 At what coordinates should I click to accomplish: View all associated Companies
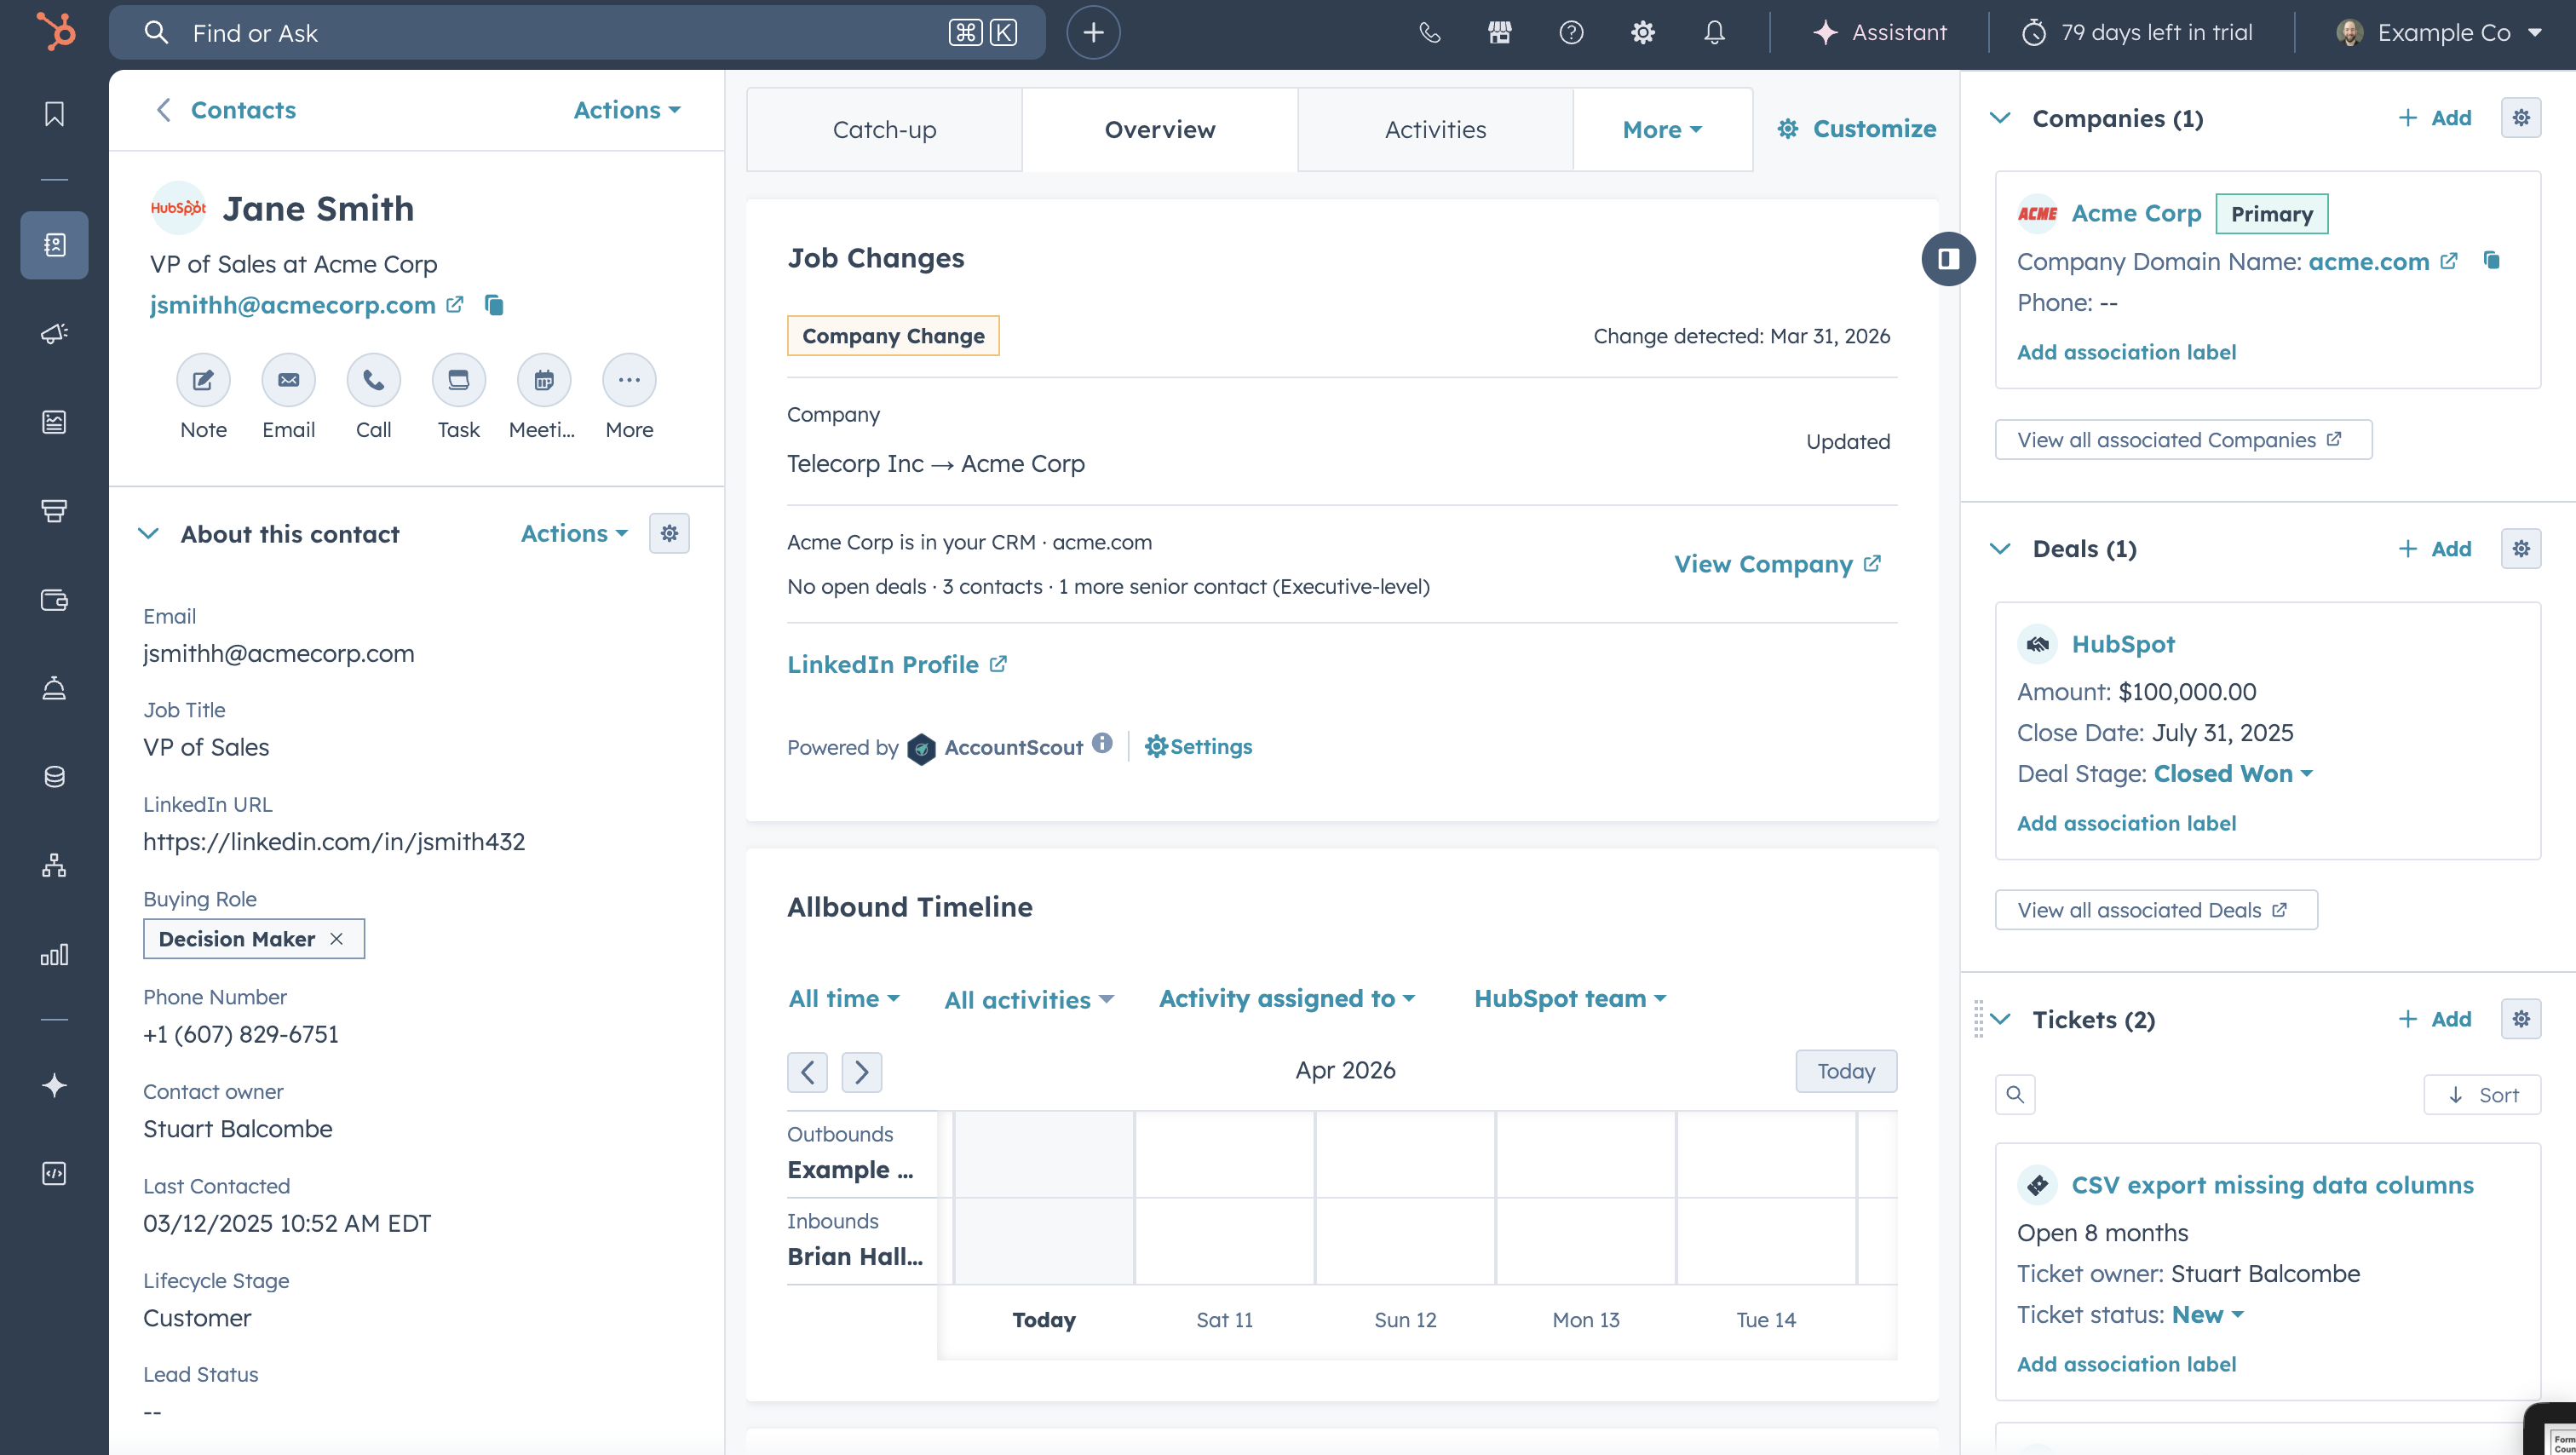[x=2180, y=439]
